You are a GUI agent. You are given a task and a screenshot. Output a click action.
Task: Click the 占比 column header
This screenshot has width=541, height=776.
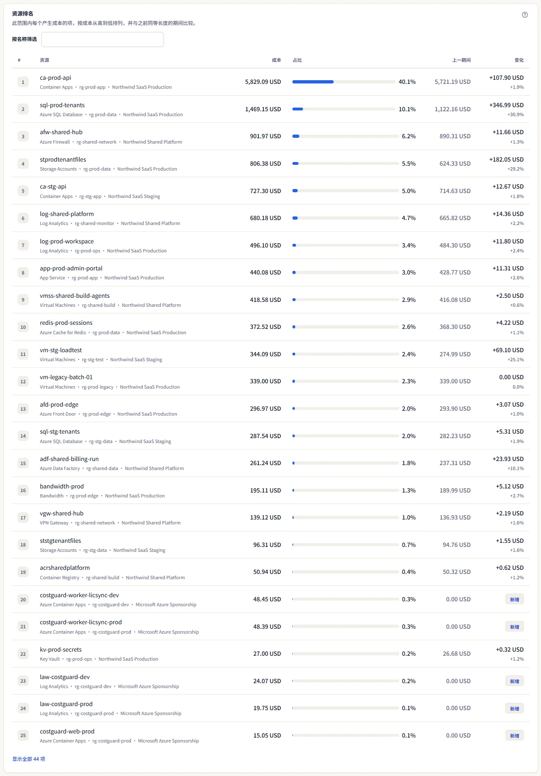point(297,60)
